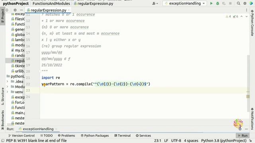Open Version Control tool window

click(22, 135)
